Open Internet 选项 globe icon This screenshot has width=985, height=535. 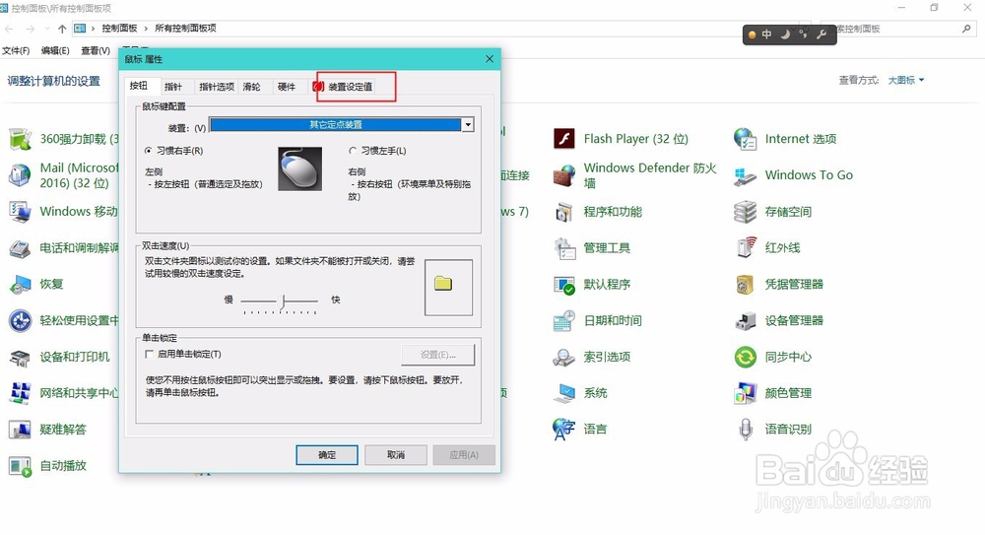(x=745, y=139)
